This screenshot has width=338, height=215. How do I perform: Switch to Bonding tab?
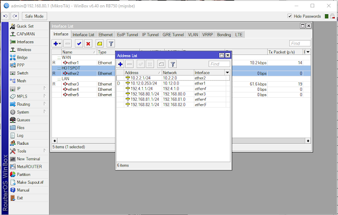pos(224,35)
